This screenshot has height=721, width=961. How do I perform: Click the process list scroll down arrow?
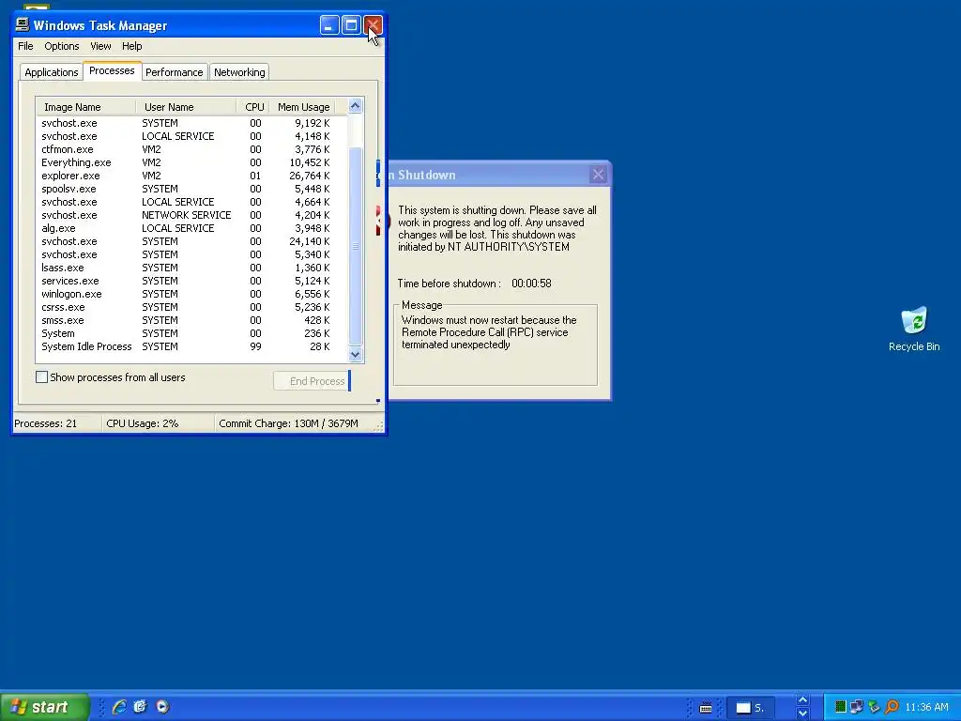[x=355, y=354]
